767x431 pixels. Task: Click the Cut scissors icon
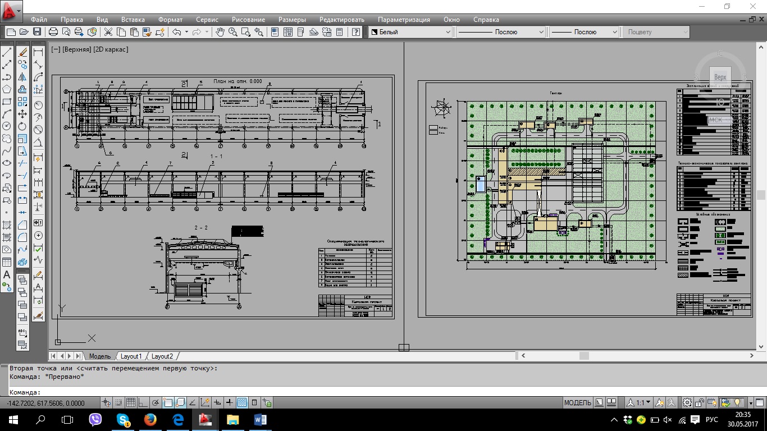click(x=108, y=32)
